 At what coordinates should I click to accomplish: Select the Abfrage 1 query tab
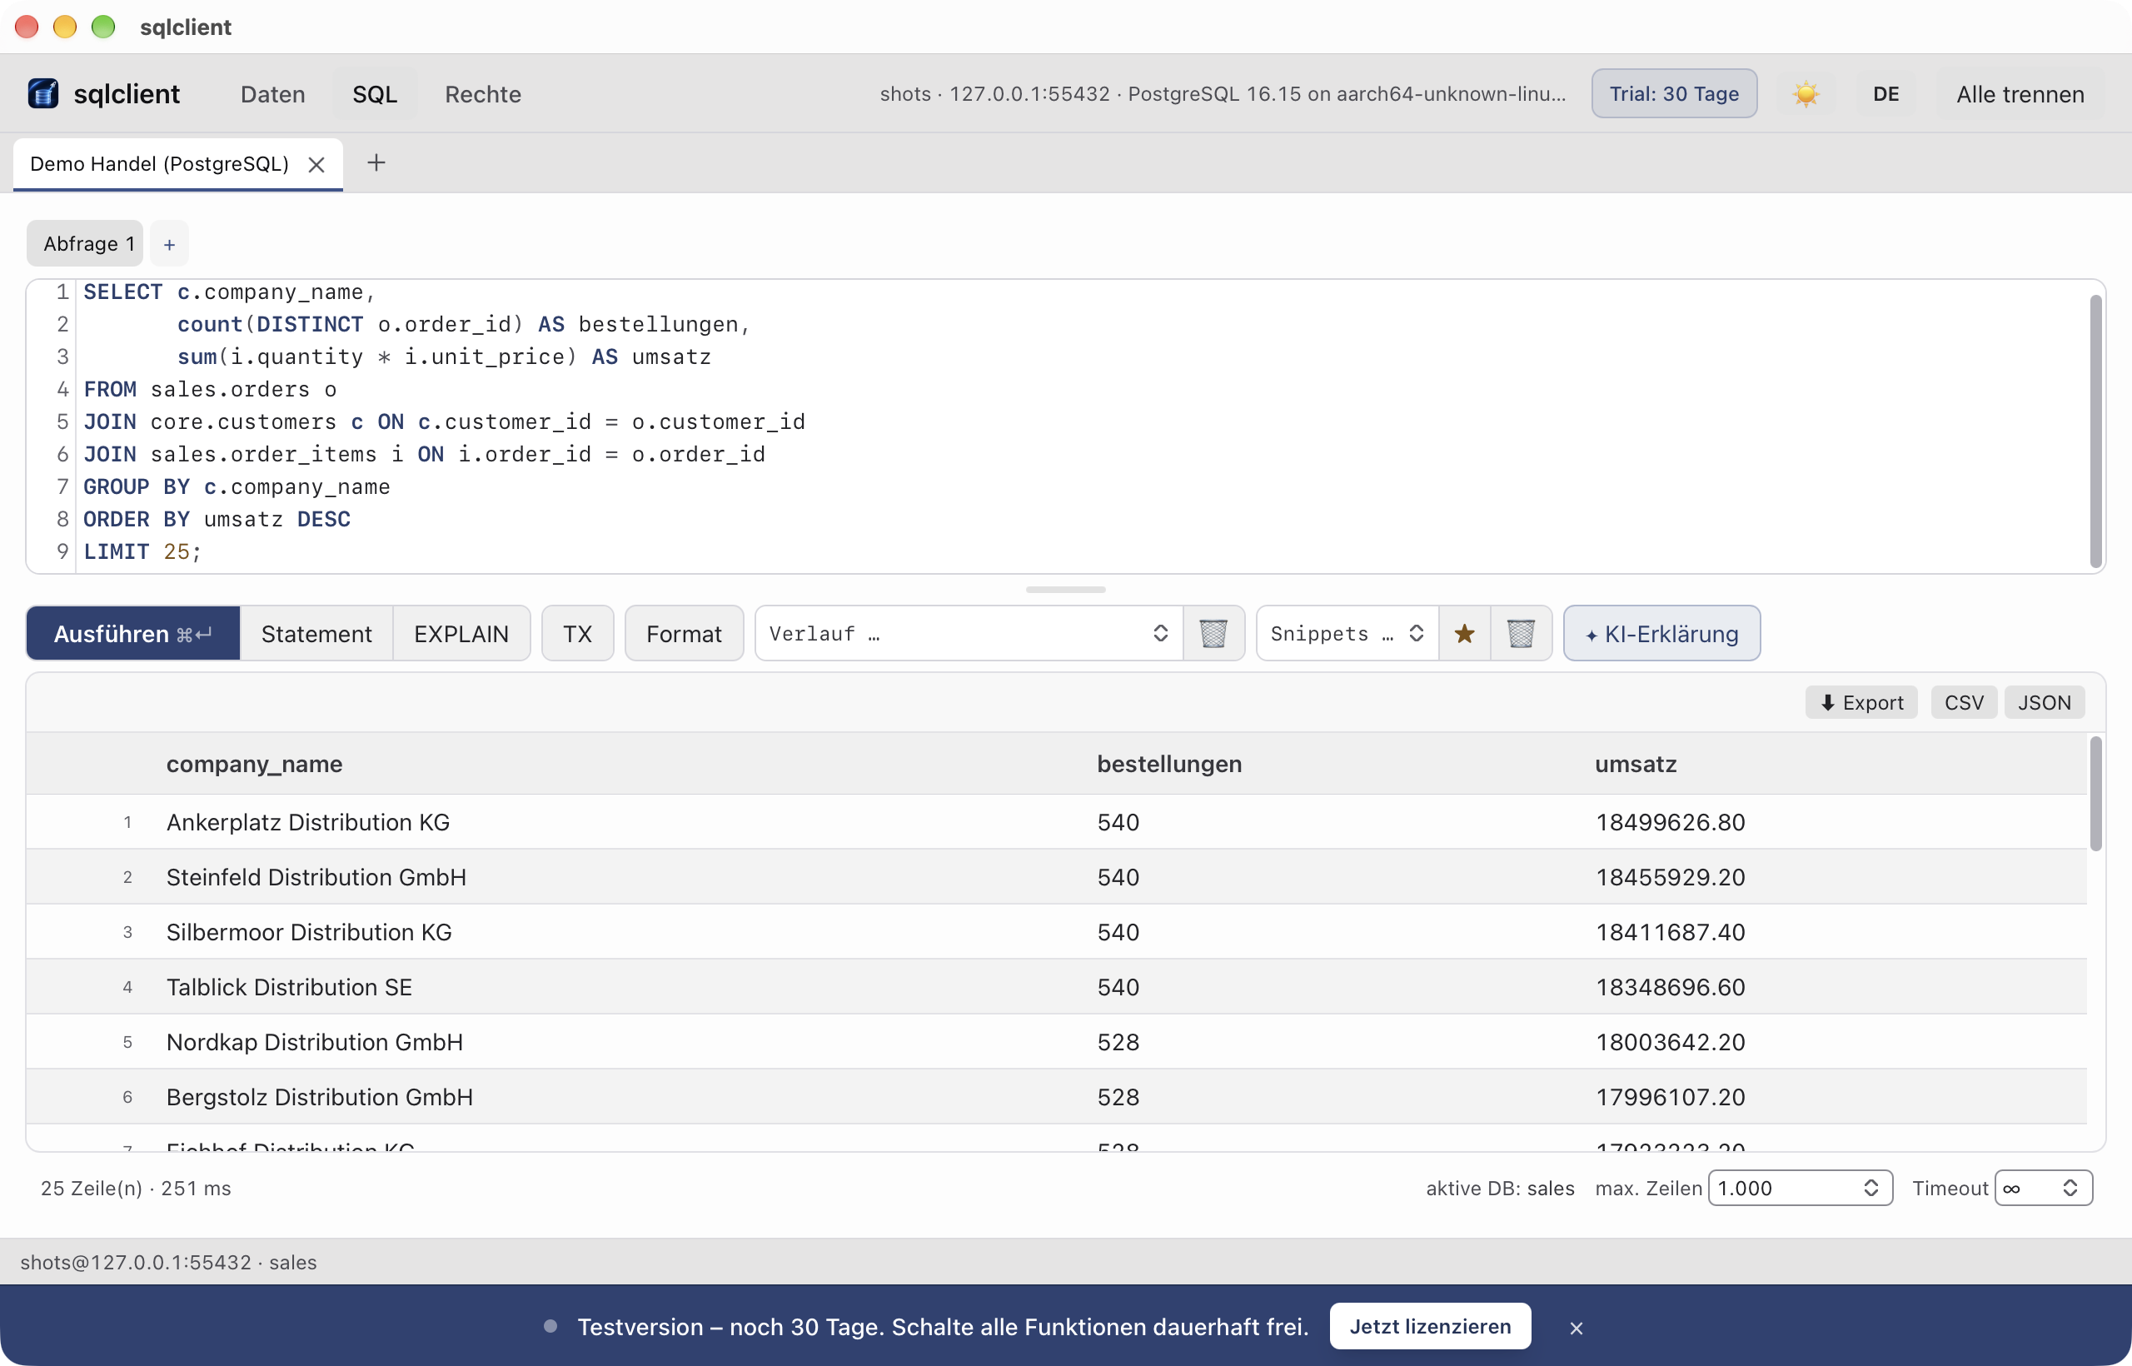[x=85, y=244]
